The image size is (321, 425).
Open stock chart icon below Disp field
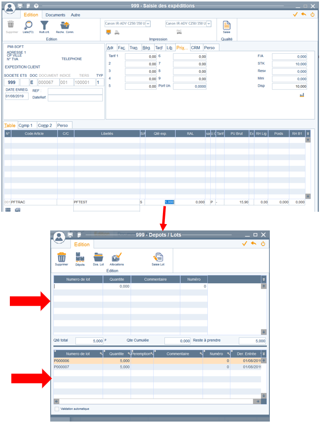(302, 95)
